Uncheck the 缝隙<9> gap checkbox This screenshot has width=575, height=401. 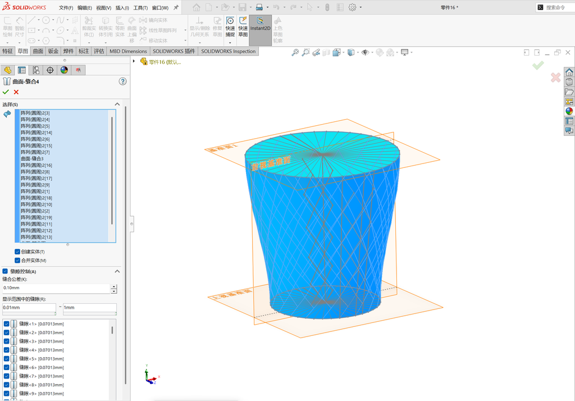click(x=6, y=394)
